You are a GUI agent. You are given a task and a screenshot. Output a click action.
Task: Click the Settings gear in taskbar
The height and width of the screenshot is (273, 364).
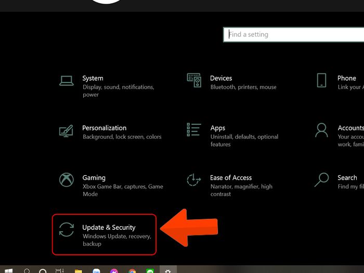click(x=168, y=271)
